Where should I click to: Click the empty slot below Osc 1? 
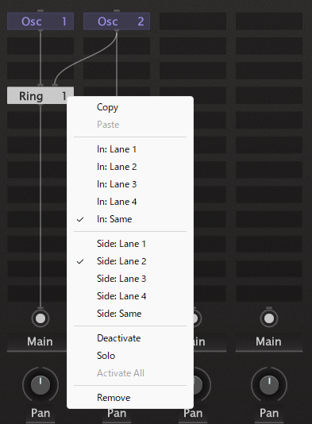(40, 46)
